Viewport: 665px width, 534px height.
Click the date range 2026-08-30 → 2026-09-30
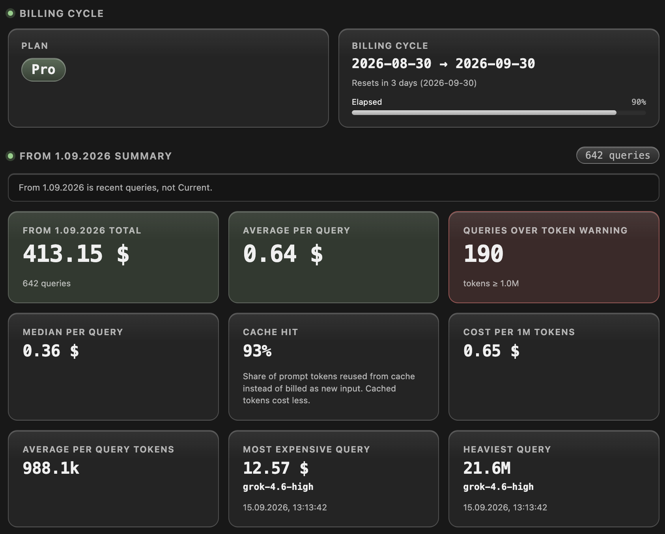click(443, 63)
